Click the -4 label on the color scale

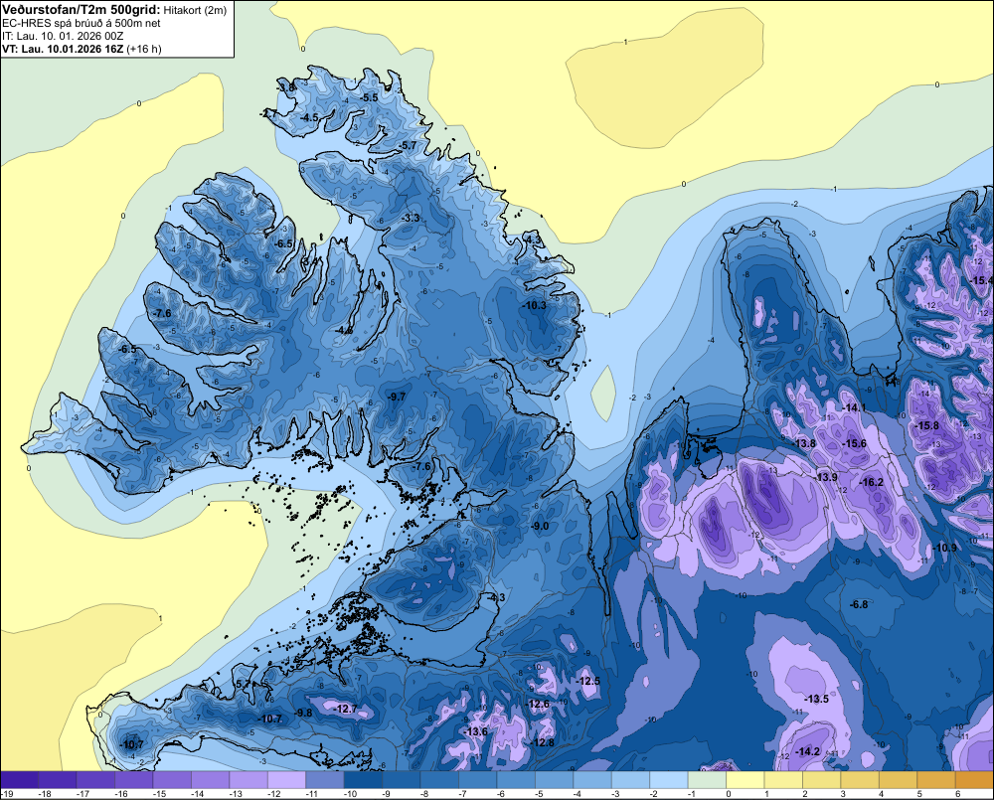pos(578,794)
